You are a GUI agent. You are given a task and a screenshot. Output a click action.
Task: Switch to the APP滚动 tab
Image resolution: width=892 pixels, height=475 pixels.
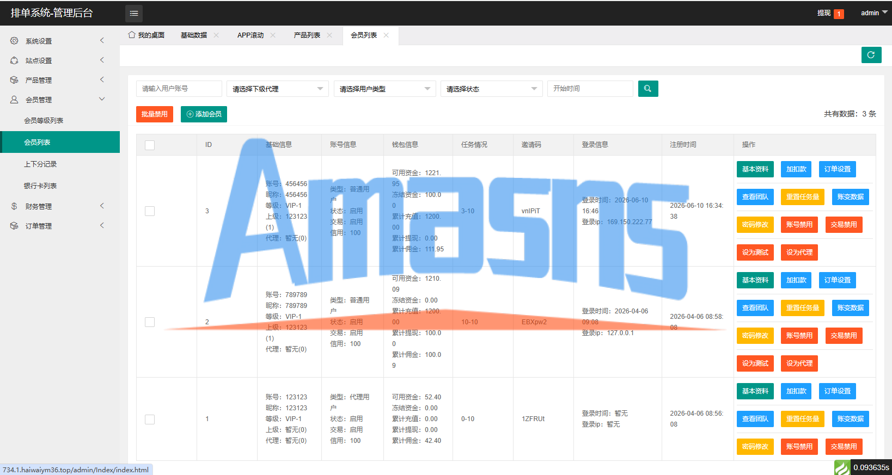(251, 35)
